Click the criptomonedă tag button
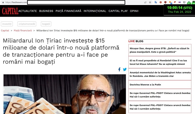This screenshot has width=195, height=114. tap(27, 24)
